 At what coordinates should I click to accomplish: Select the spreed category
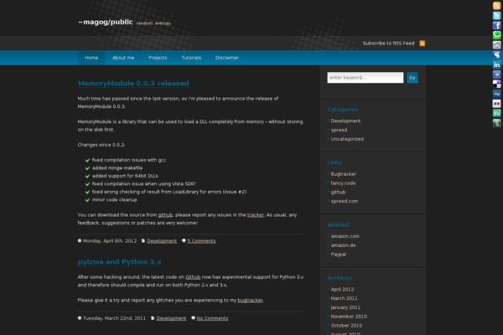(339, 130)
